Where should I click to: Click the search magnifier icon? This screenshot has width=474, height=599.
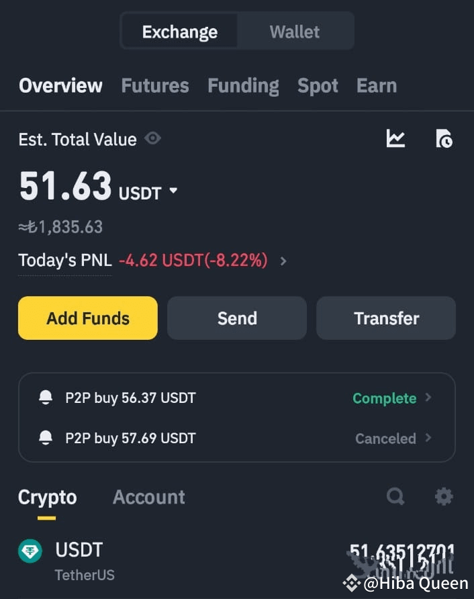pyautogui.click(x=395, y=496)
